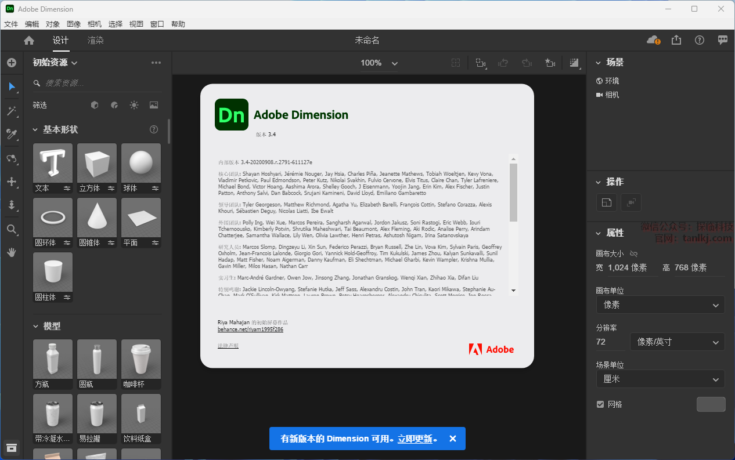Open the 100% zoom level dropdown

coord(379,63)
